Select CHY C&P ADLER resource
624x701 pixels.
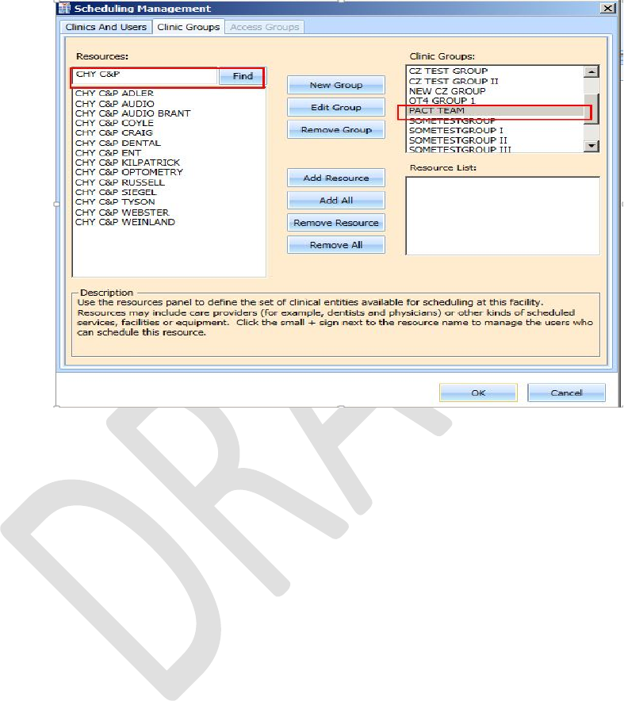click(114, 93)
